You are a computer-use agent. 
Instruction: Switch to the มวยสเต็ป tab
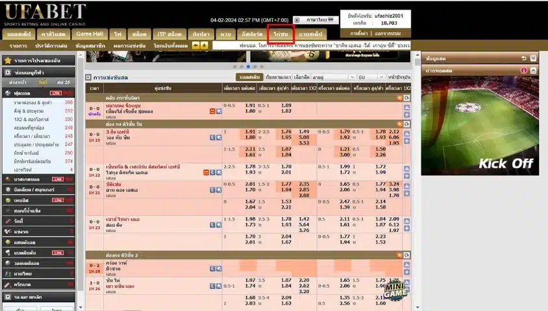pos(310,34)
